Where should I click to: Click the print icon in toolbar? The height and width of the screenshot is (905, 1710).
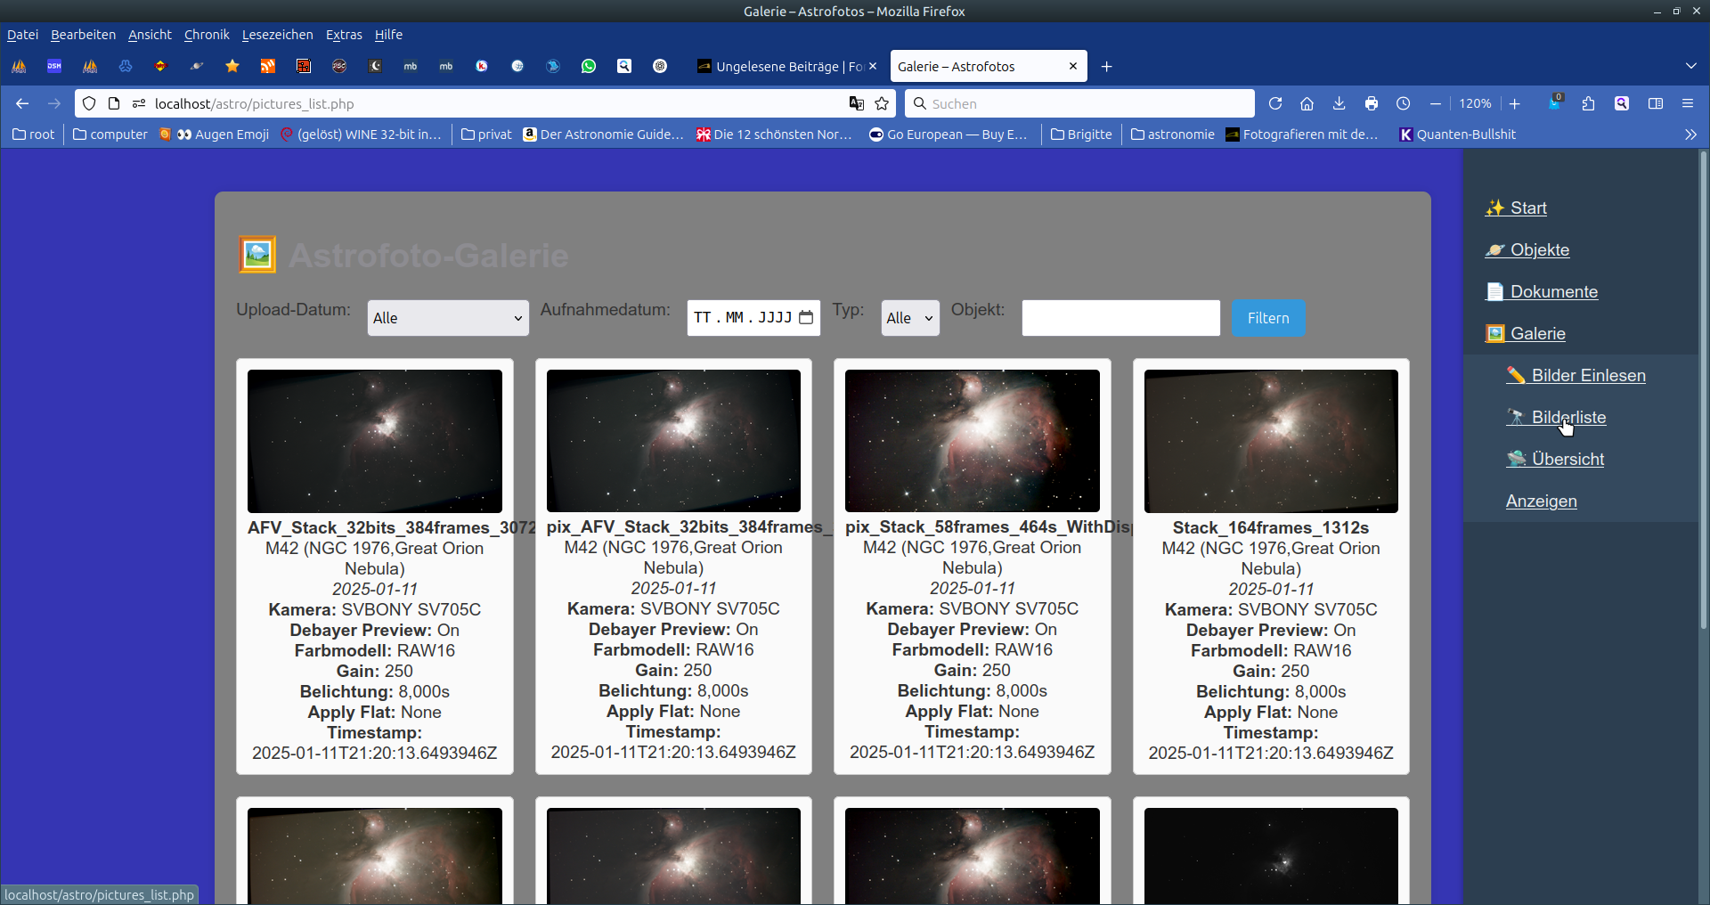coord(1372,103)
